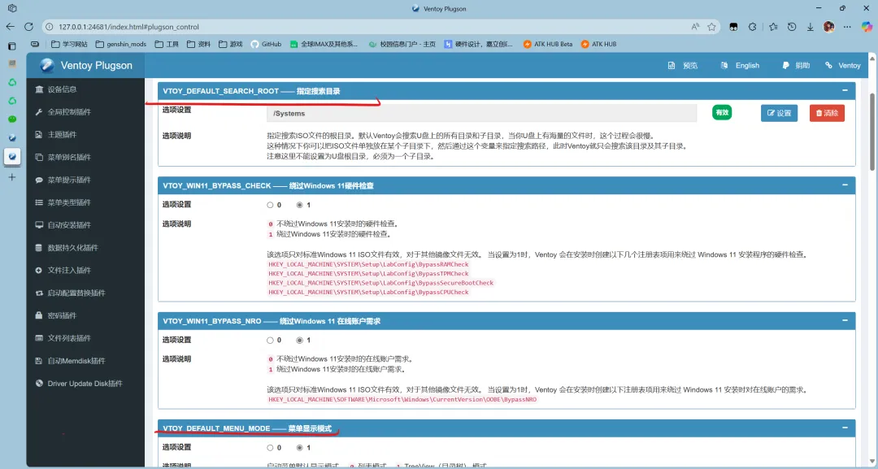Collapse the VTOY_DEFAULT_MENU_MODE panel
This screenshot has width=878, height=469.
coord(845,428)
